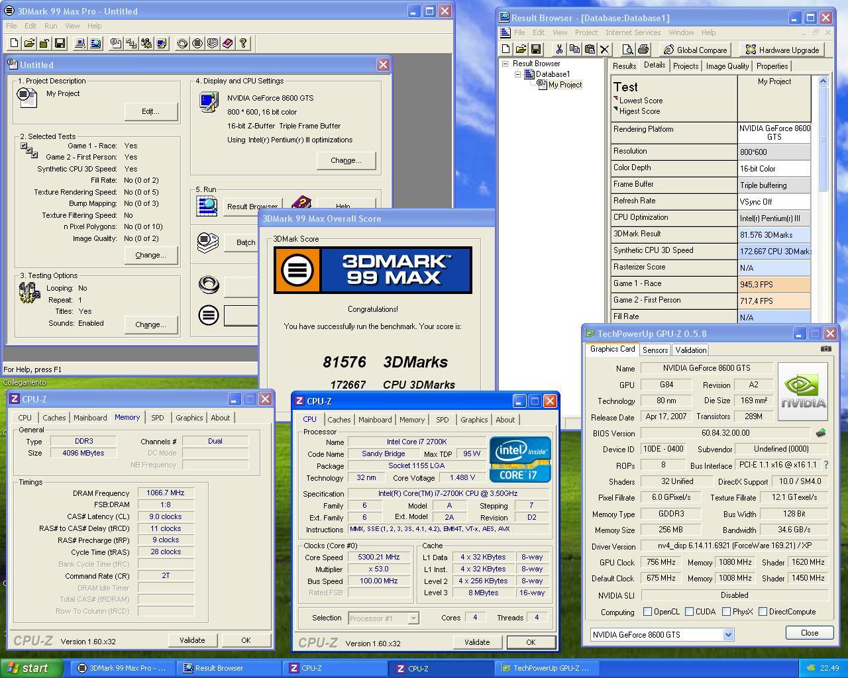Toggle the DirectCompute checkbox in GPU-Z
The height and width of the screenshot is (678, 848).
763,612
